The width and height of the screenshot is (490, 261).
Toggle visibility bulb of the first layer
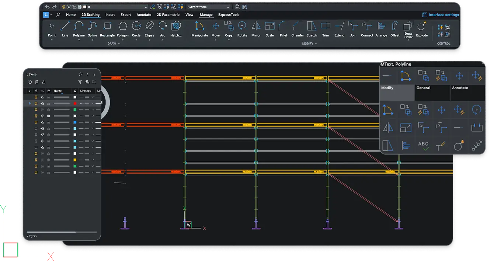(36, 97)
